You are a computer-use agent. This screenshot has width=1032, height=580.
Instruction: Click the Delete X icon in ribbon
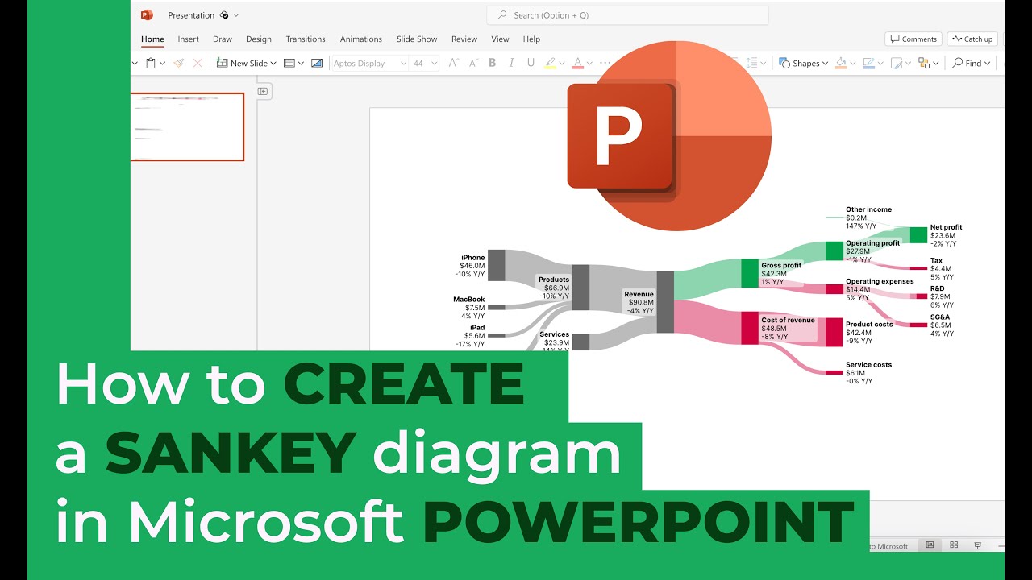pos(198,63)
